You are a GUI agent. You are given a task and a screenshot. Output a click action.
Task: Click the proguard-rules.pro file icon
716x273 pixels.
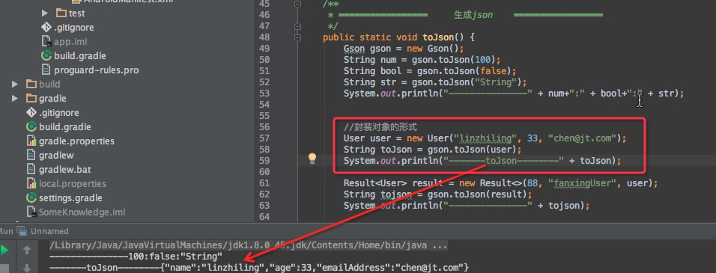[46, 70]
